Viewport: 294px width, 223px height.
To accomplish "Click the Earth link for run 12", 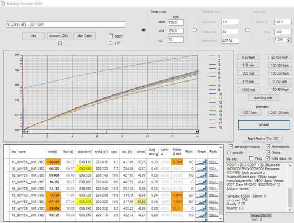I will click(213, 175).
